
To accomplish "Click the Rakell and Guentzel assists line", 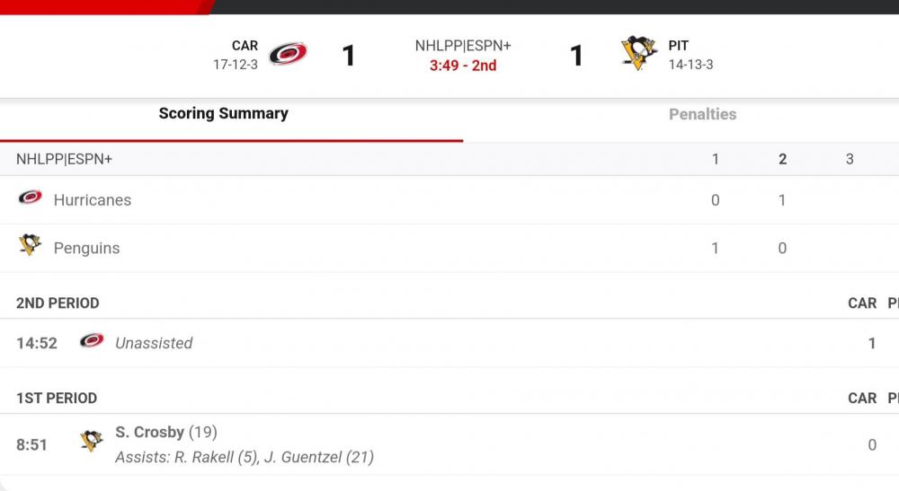I will click(x=245, y=457).
